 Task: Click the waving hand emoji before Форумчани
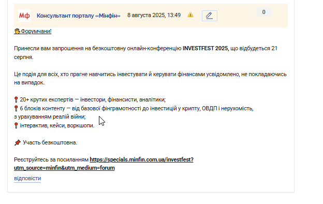[x=17, y=31]
